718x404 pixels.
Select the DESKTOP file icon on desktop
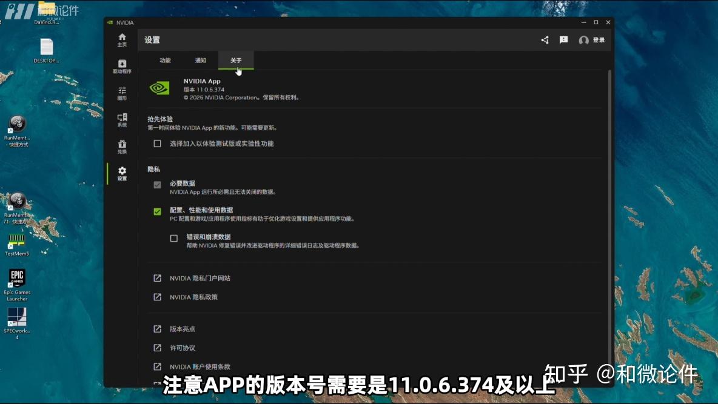point(46,51)
